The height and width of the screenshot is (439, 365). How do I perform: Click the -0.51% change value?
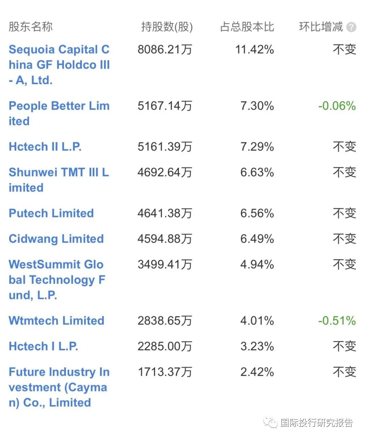point(337,320)
